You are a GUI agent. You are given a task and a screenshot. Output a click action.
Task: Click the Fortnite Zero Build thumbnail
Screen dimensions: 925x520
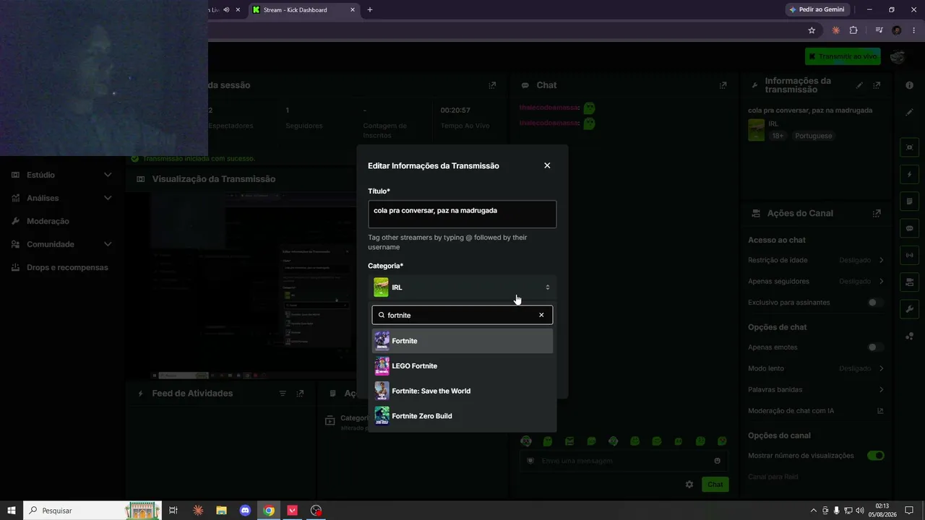coord(382,416)
